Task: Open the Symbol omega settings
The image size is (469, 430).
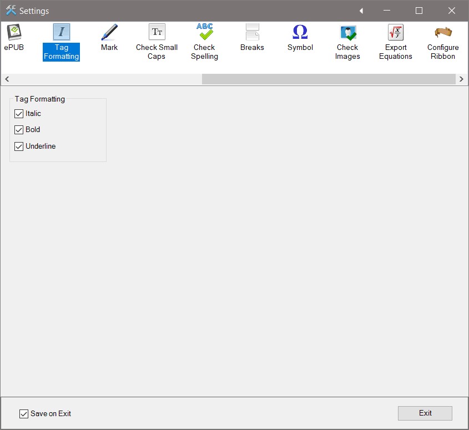Action: pyautogui.click(x=300, y=38)
